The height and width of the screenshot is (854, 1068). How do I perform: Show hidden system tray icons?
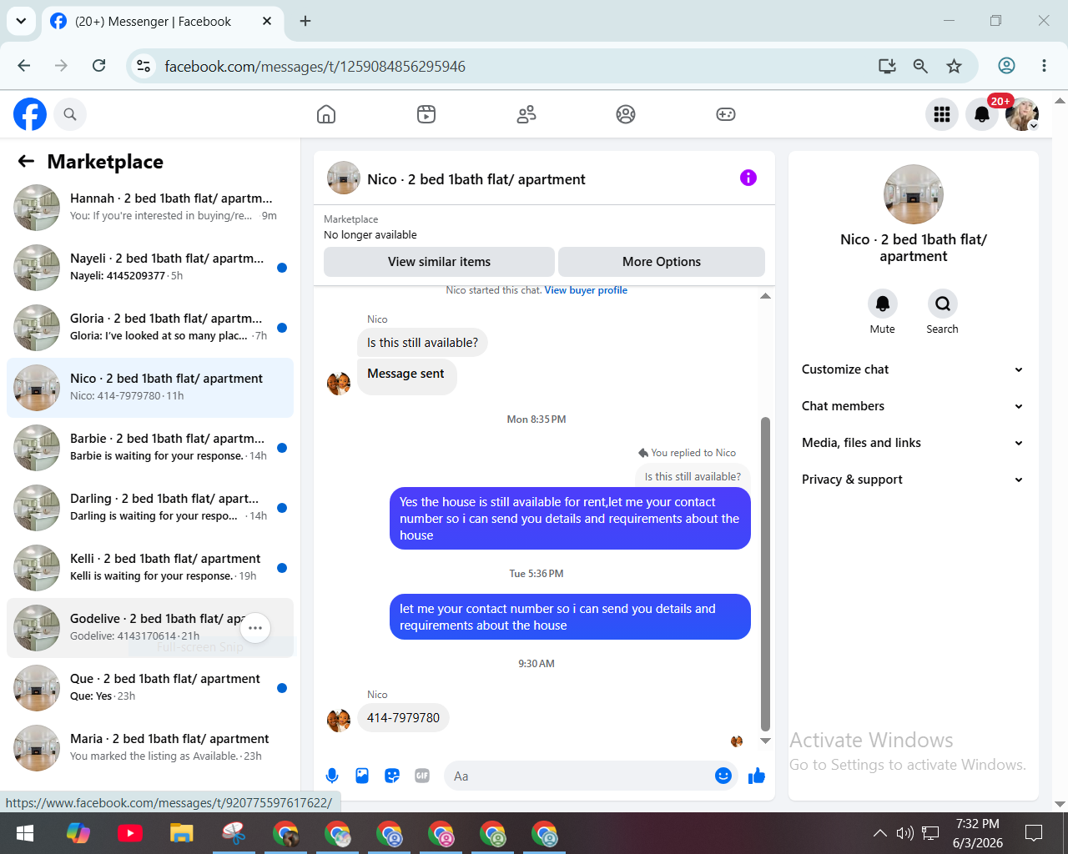[x=880, y=833]
